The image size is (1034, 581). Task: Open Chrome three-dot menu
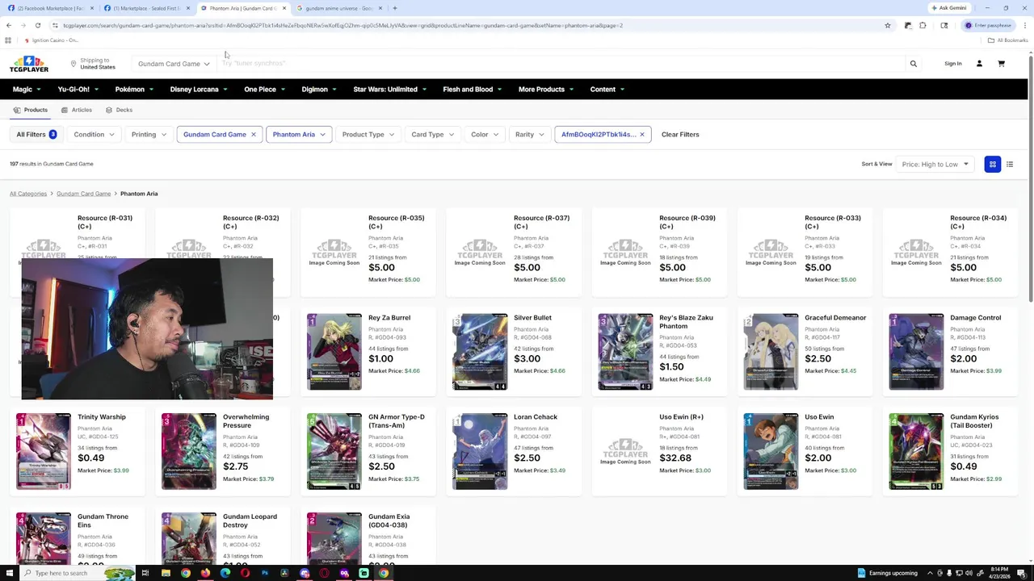[x=1026, y=26]
